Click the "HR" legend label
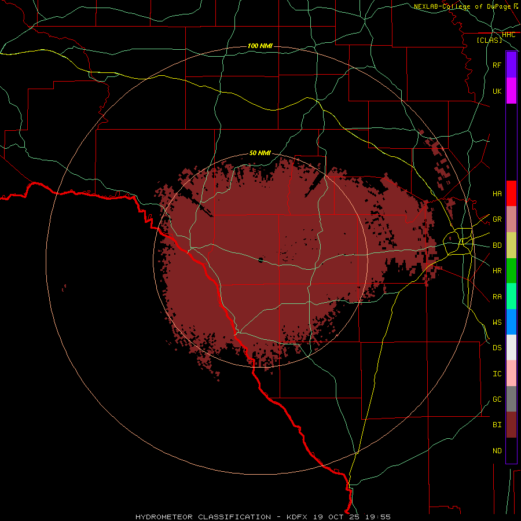Viewport: 521px width, 521px height. click(x=497, y=271)
